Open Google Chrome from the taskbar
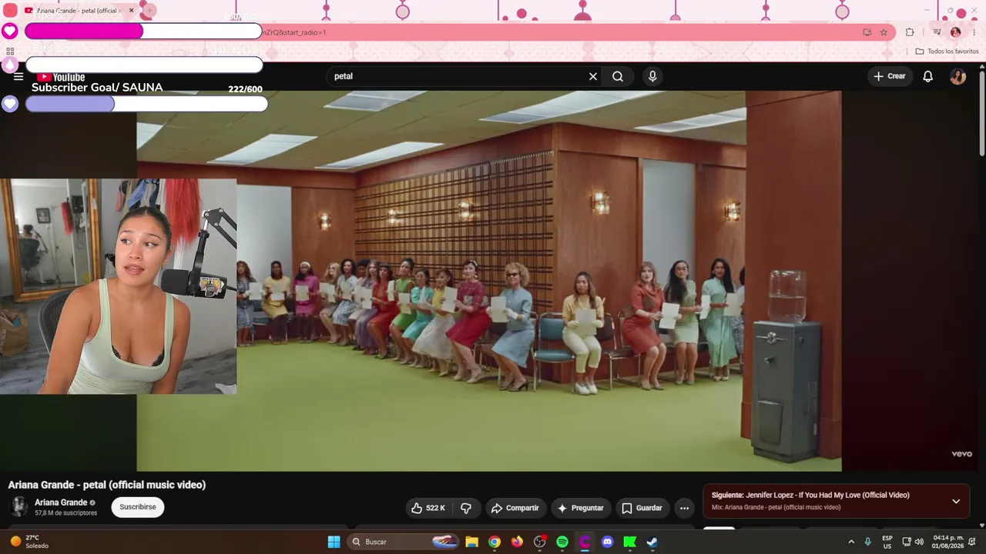The height and width of the screenshot is (554, 986). 495,542
